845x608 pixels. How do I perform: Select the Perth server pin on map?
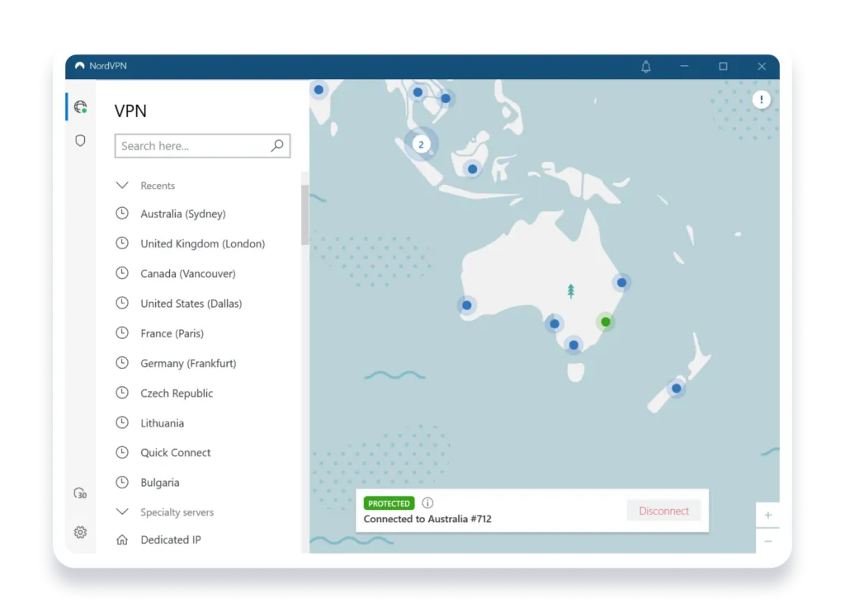pyautogui.click(x=467, y=305)
